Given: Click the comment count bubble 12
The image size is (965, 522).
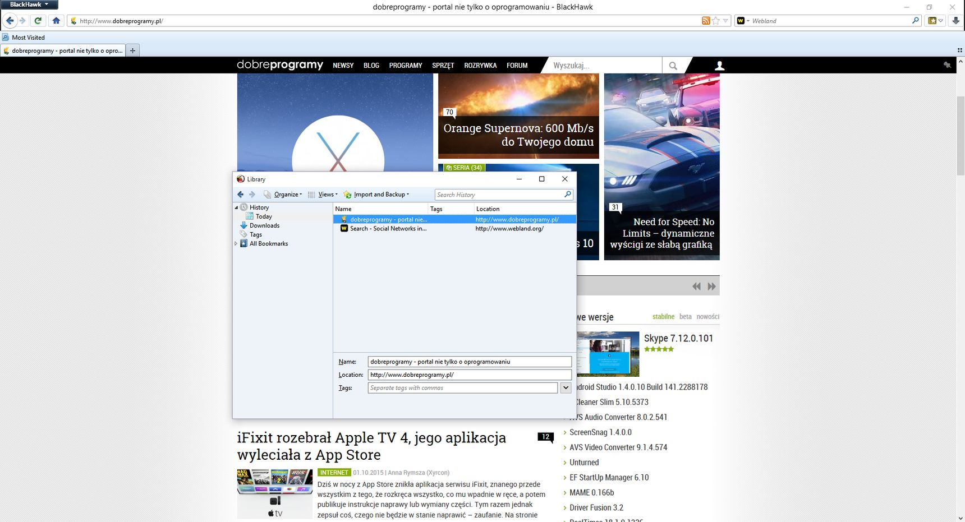Looking at the screenshot, I should point(545,437).
